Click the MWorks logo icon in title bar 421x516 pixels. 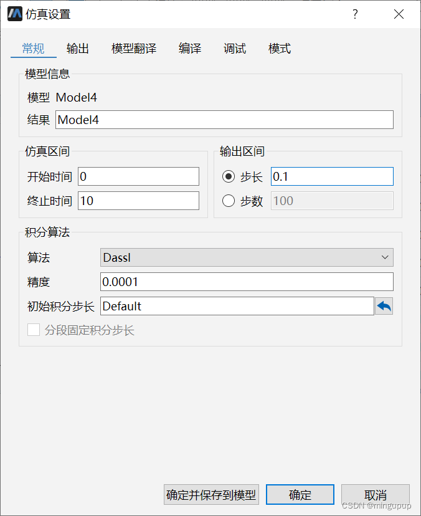pyautogui.click(x=14, y=14)
